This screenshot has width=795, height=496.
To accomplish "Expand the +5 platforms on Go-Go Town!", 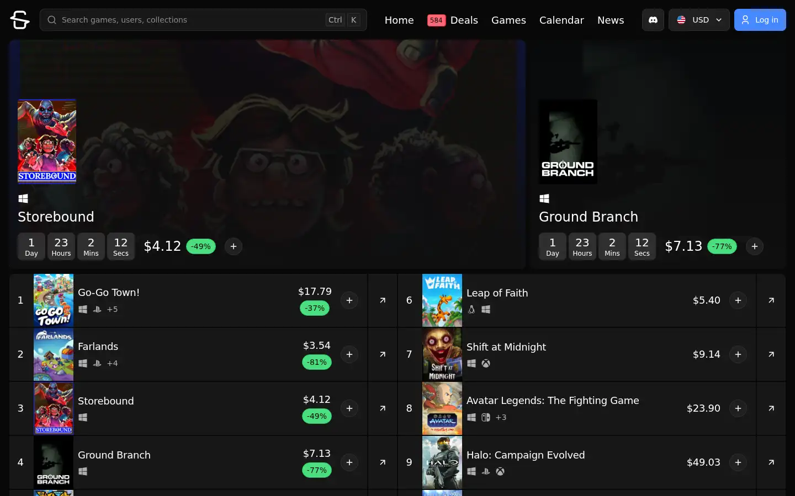I will pyautogui.click(x=112, y=309).
